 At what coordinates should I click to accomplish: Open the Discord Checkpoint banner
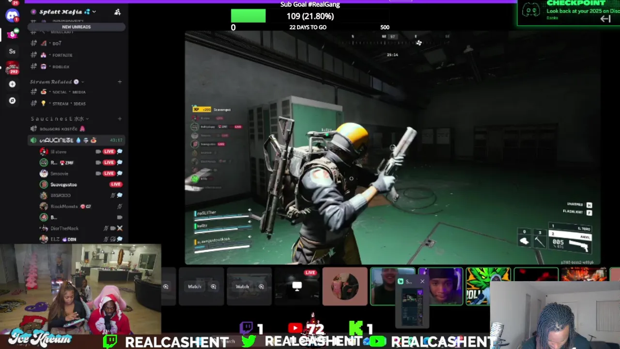[x=568, y=13]
